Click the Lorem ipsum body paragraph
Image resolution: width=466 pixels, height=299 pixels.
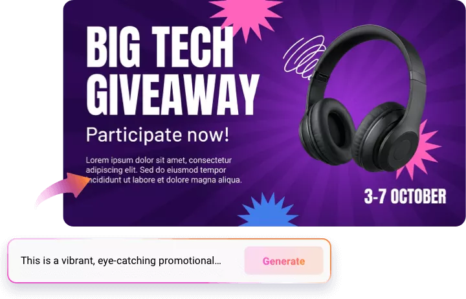click(164, 170)
